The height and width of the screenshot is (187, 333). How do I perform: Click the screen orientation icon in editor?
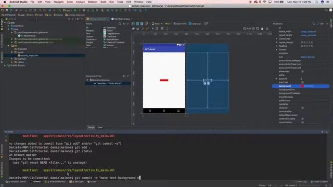click(147, 24)
